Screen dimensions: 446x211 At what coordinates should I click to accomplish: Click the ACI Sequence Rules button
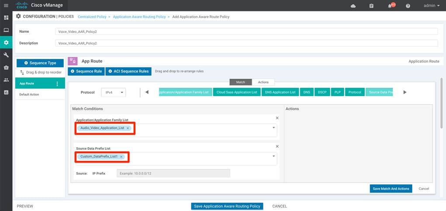click(x=128, y=71)
